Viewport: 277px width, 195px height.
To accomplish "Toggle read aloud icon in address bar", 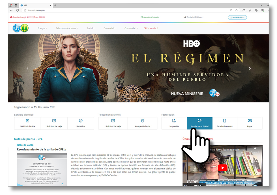I will point(231,10).
